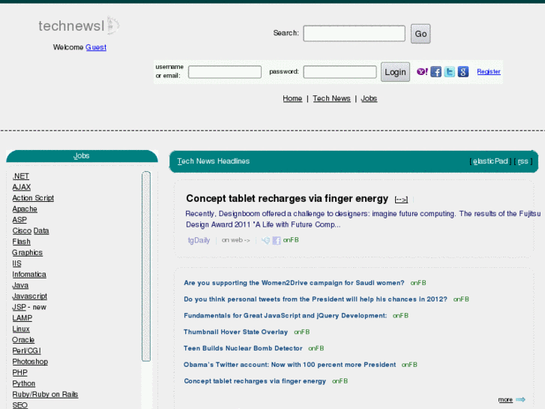Open the Graphics jobs link

pos(27,252)
